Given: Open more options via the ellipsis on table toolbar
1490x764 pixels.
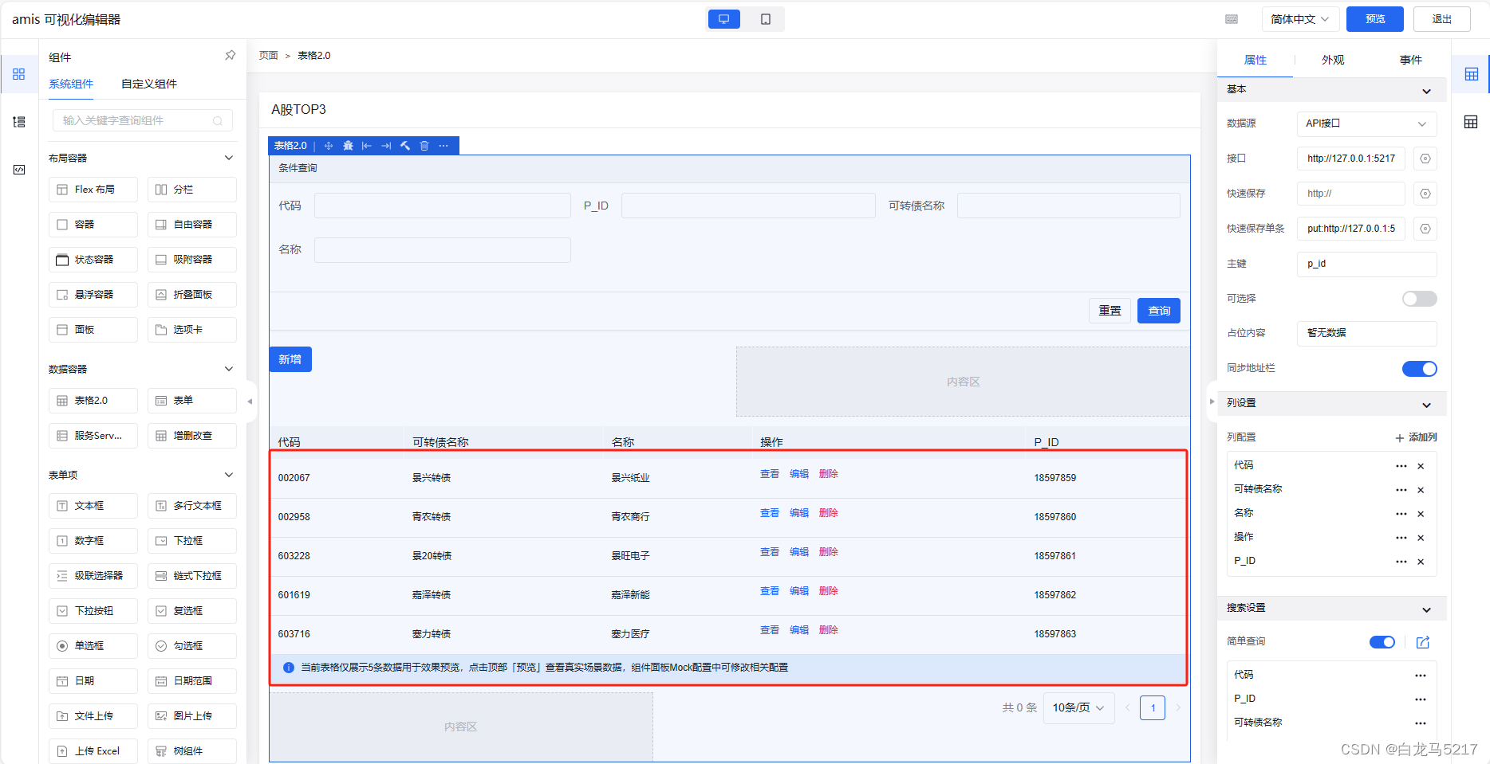Looking at the screenshot, I should pyautogui.click(x=443, y=146).
